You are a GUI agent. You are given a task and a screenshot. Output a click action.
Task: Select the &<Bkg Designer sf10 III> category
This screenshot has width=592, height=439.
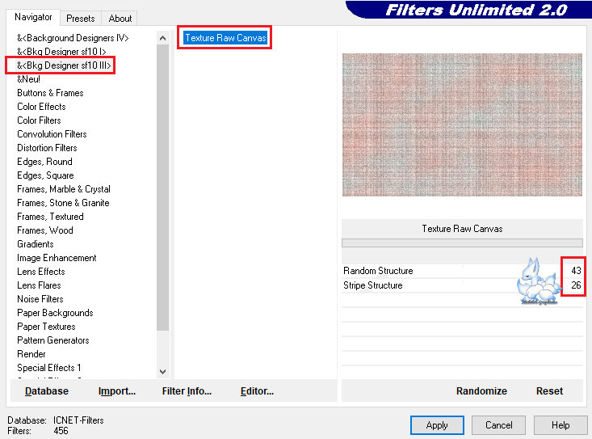coord(64,65)
